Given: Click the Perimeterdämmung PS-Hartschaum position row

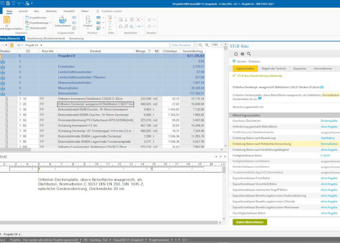Looking at the screenshot, I should pyautogui.click(x=102, y=120).
